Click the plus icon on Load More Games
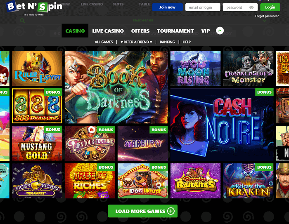 point(171,211)
